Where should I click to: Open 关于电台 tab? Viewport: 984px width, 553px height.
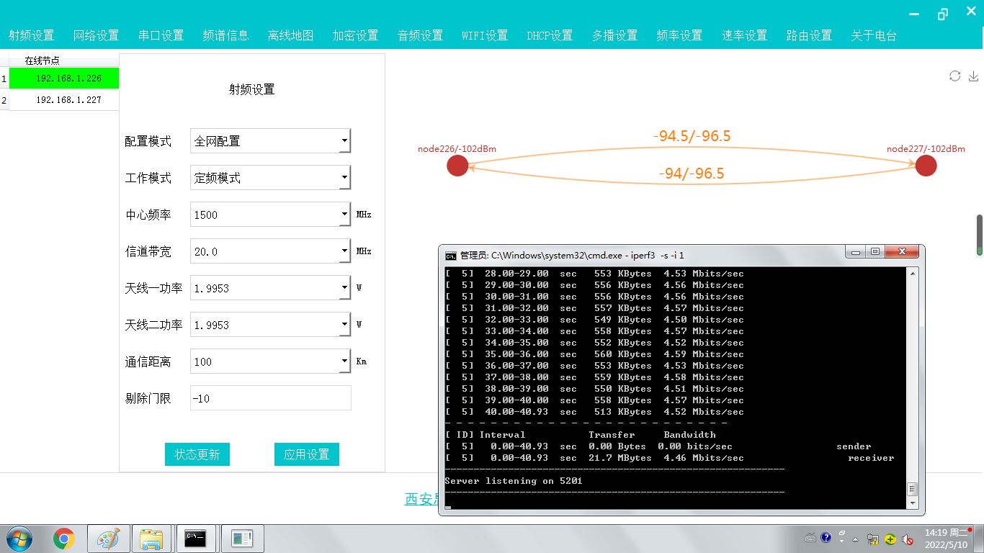874,35
